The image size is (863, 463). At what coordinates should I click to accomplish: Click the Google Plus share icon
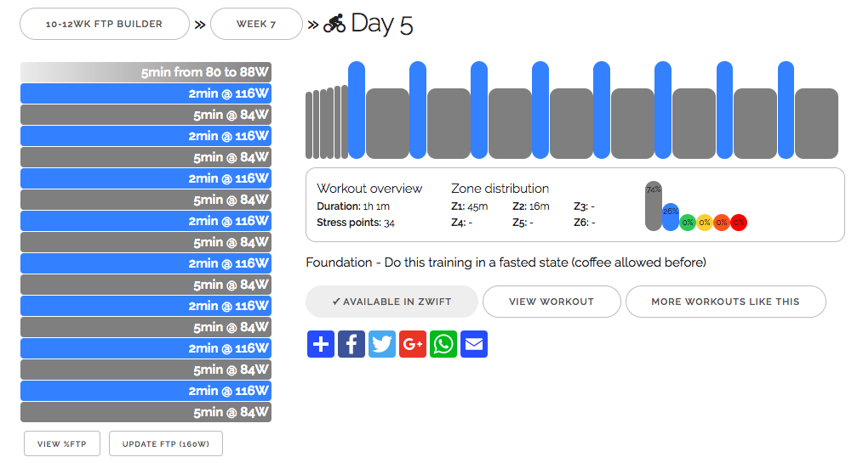coord(412,344)
